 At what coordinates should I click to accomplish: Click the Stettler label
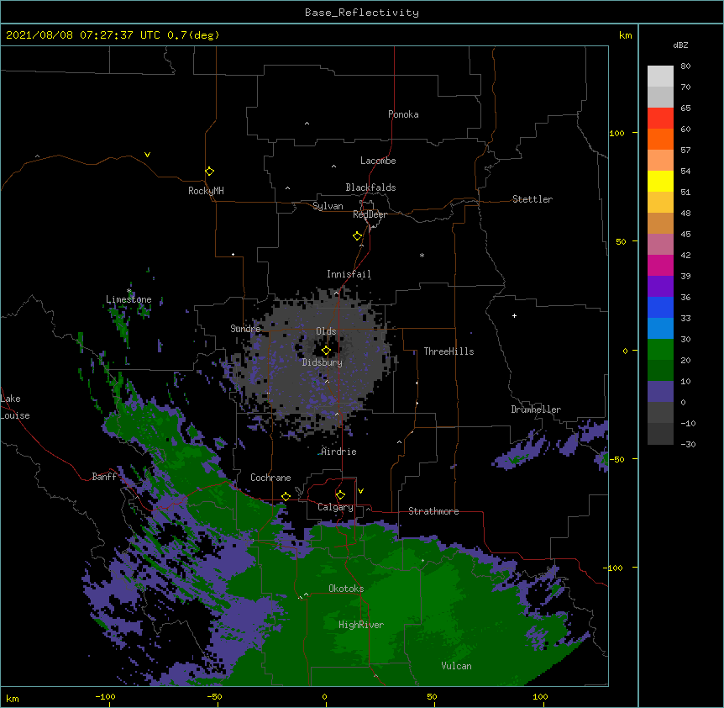tap(533, 199)
